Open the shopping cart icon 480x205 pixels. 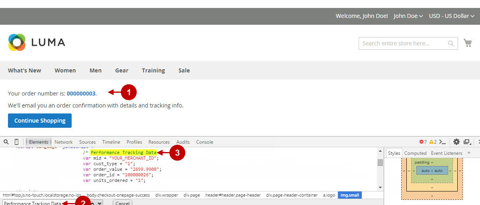pyautogui.click(x=468, y=43)
